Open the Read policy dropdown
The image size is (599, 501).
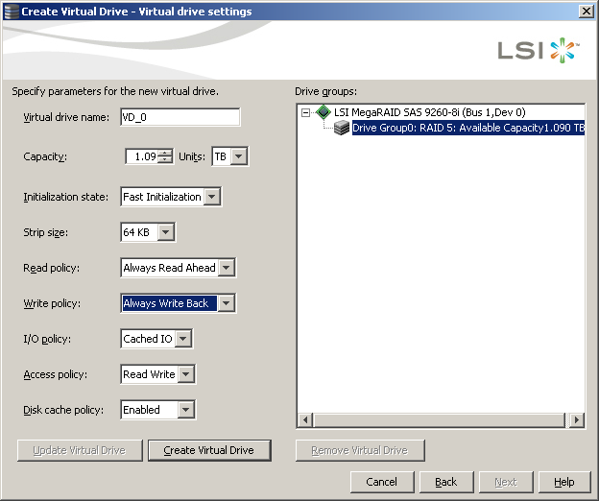pos(227,268)
